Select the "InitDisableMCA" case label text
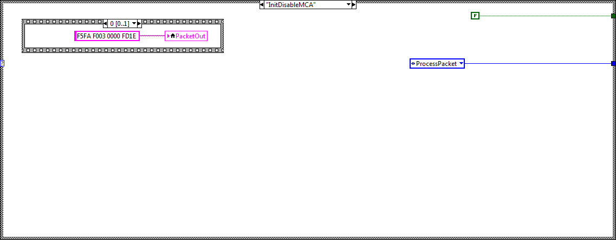 (291, 5)
